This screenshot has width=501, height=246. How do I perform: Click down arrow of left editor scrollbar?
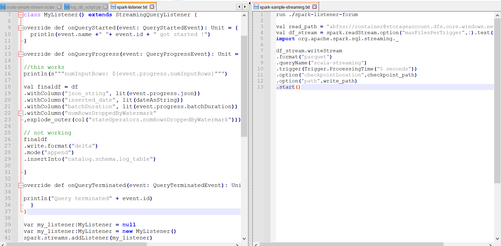tap(244, 238)
